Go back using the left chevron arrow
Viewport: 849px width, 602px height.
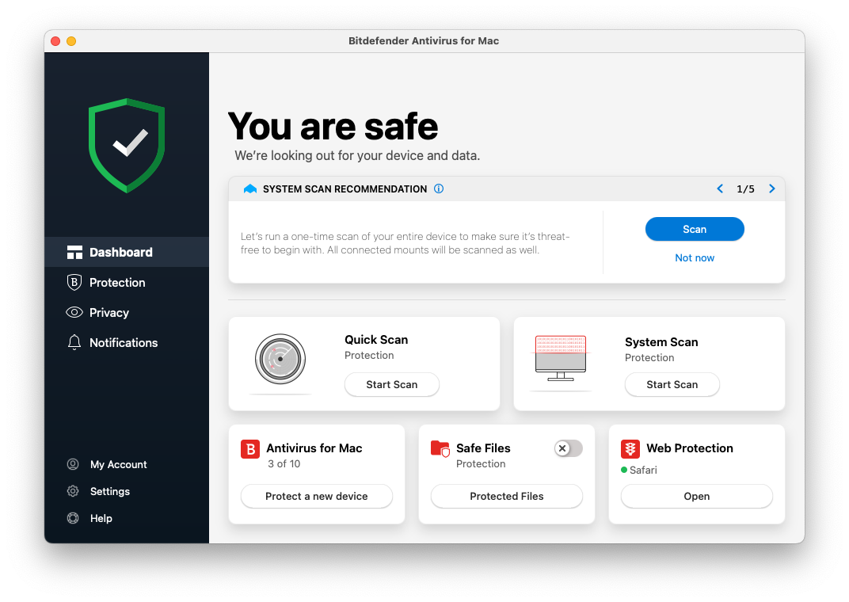tap(720, 189)
